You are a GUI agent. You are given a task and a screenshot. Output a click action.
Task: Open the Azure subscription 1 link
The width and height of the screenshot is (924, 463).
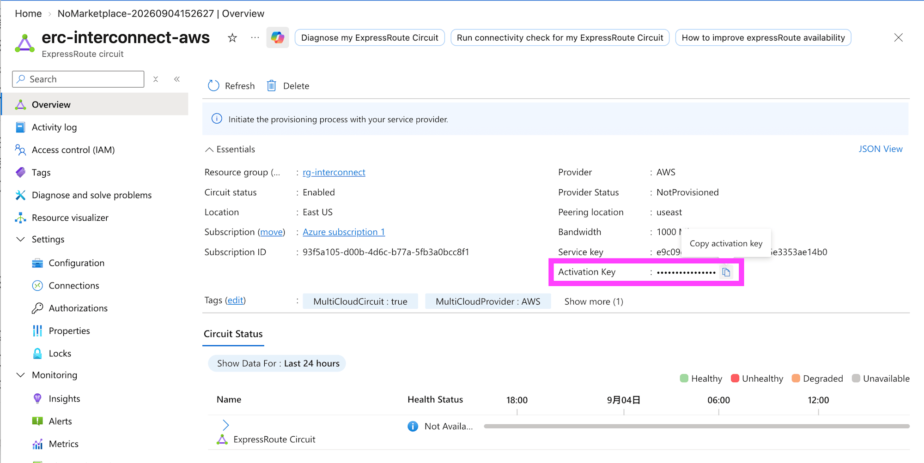(344, 232)
